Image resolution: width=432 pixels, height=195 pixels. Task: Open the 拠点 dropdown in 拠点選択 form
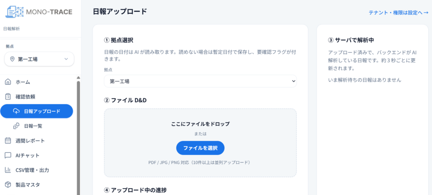coord(200,81)
